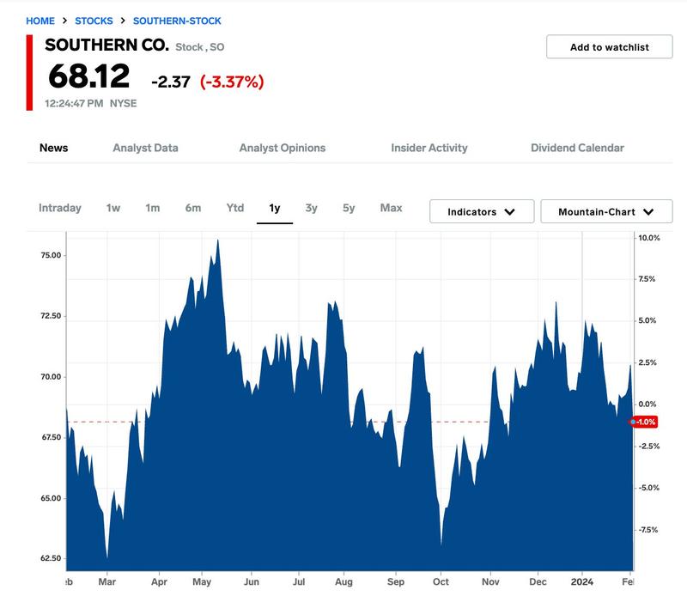Click the 62.50 y-axis label
The height and width of the screenshot is (602, 687).
coord(51,558)
